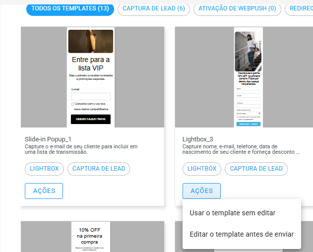Click LIGHTBOX tag under Lightbox_3
The height and width of the screenshot is (252, 313).
[202, 169]
